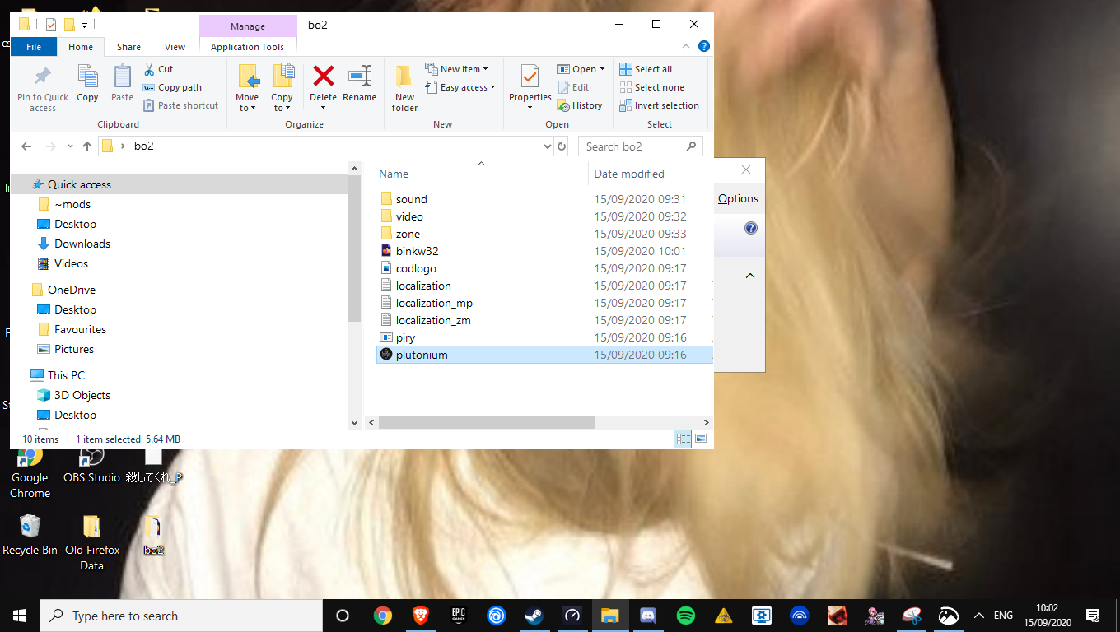Click the Properties icon
The image size is (1120, 632).
click(x=530, y=77)
